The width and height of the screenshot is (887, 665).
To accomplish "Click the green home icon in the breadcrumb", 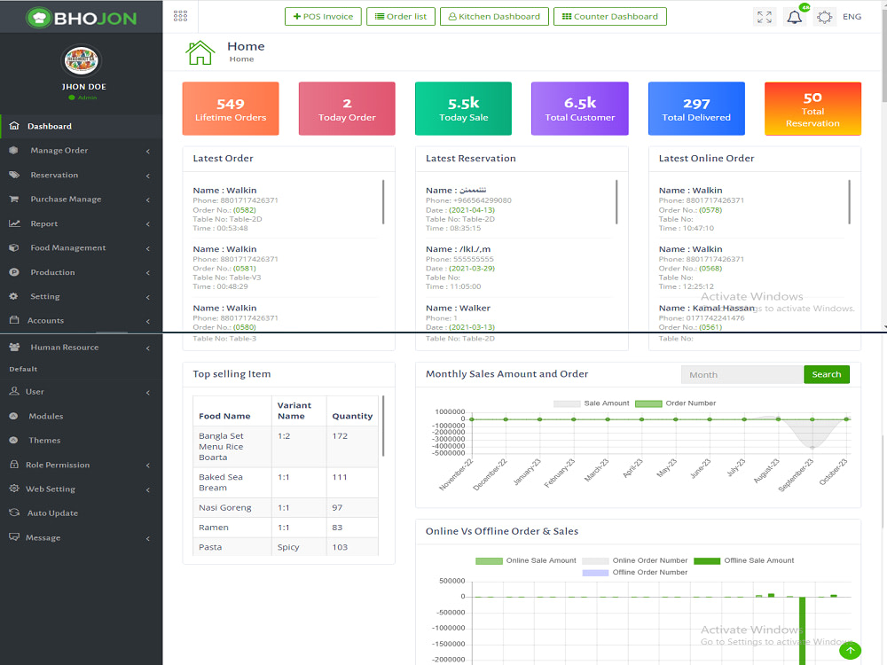I will (x=201, y=51).
